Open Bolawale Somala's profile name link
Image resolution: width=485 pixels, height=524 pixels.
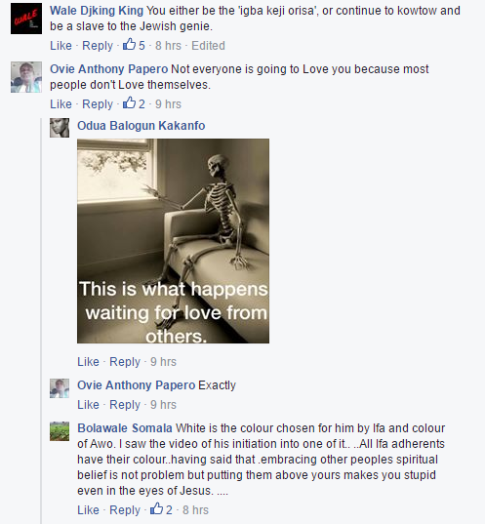click(125, 428)
